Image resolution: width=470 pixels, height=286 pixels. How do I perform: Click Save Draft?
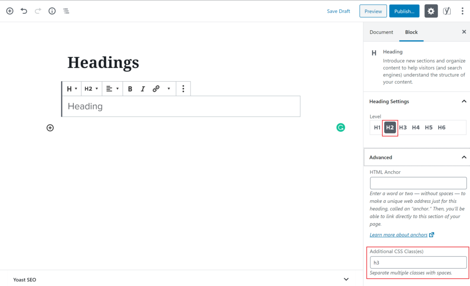[338, 11]
